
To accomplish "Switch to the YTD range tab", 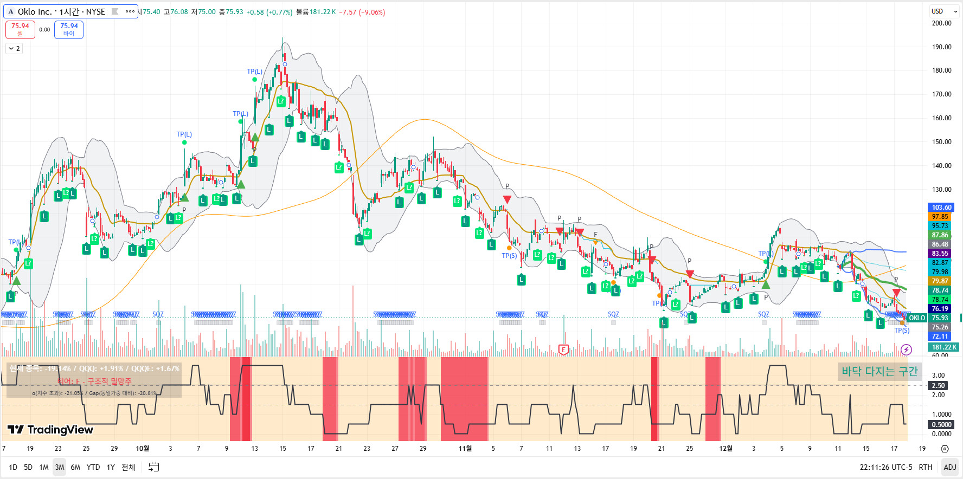I will pos(93,467).
